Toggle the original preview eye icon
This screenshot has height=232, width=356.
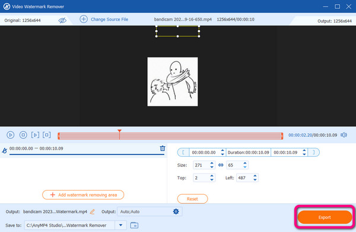[62, 20]
